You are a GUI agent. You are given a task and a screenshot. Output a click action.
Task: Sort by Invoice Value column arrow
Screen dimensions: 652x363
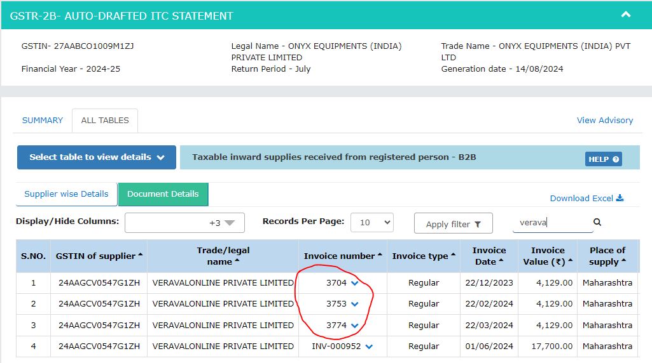570,261
